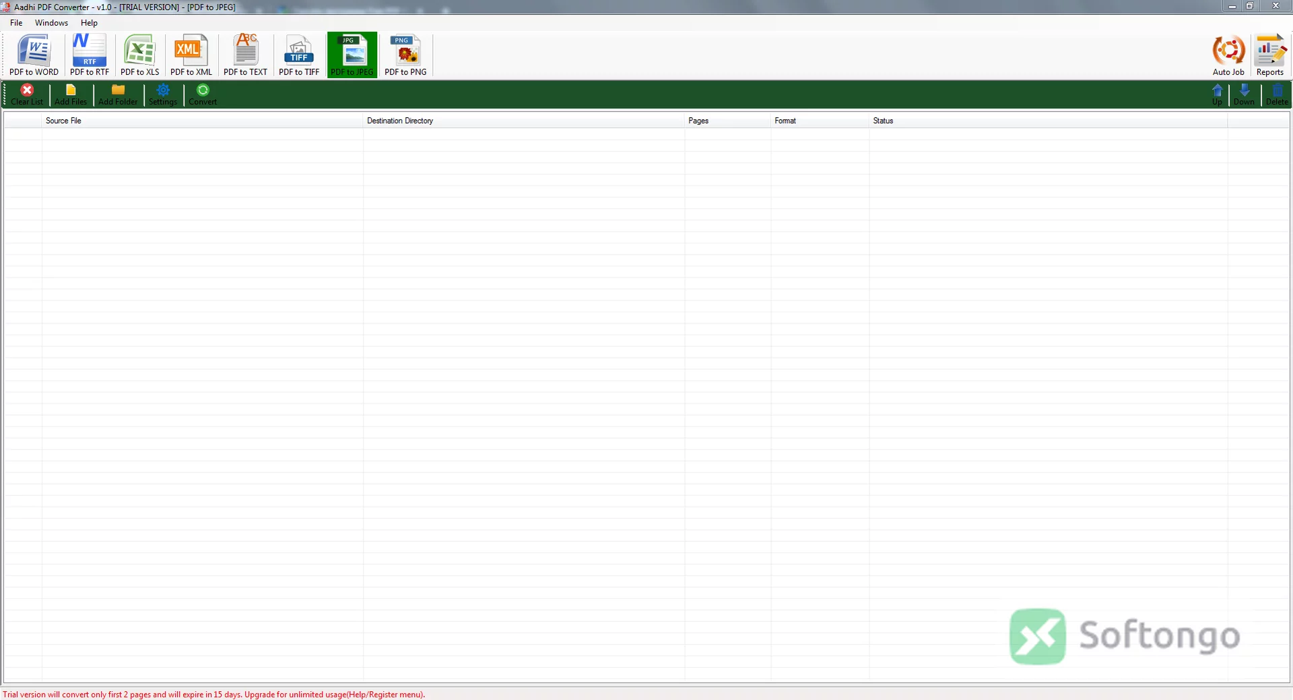Click the Status column header
The width and height of the screenshot is (1293, 700).
pyautogui.click(x=1048, y=121)
